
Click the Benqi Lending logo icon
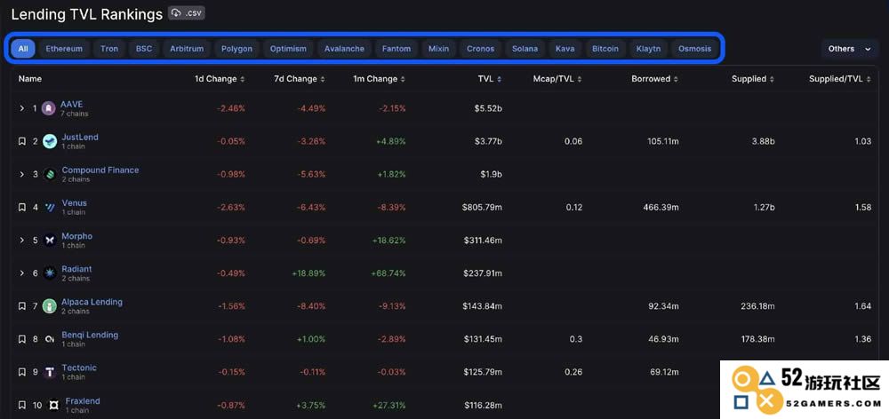(x=50, y=339)
